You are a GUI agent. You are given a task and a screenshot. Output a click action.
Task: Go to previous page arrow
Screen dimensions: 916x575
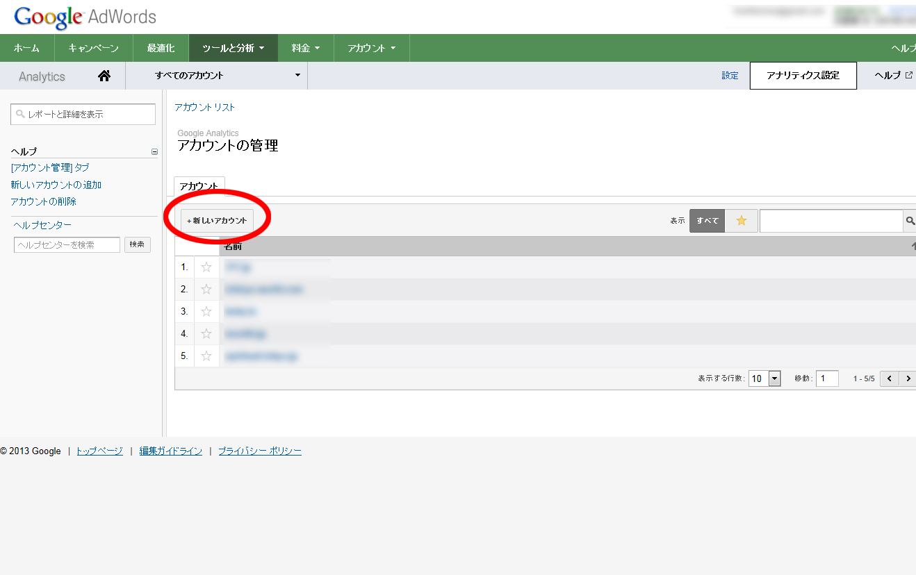pyautogui.click(x=890, y=378)
